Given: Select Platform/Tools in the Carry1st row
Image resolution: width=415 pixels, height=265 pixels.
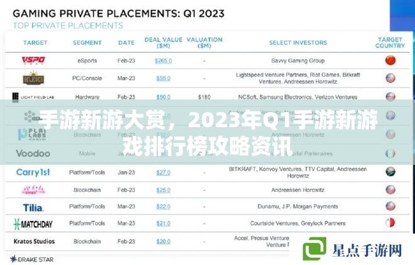Looking at the screenshot, I should (x=87, y=172).
